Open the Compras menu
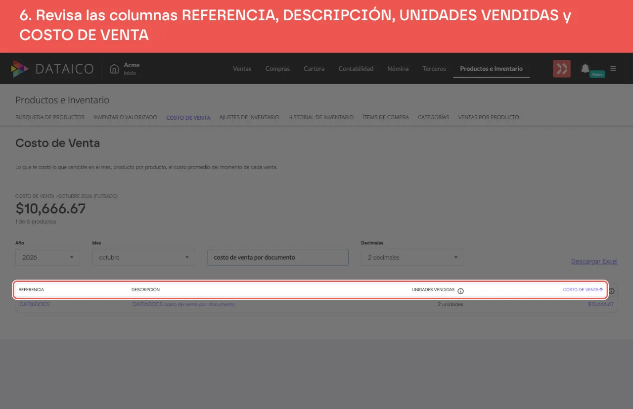Screen dimensions: 633x409 tap(277, 69)
